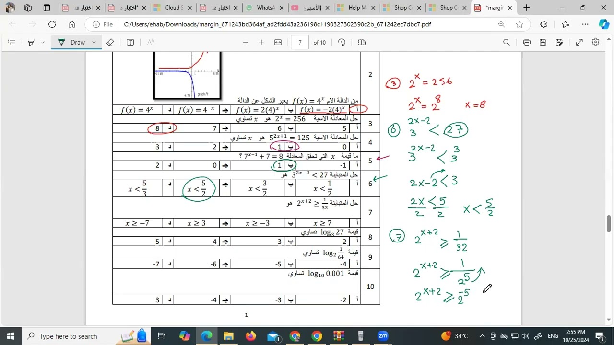Add this page to favorites
Screen dimensions: 614x345
[x=520, y=24]
